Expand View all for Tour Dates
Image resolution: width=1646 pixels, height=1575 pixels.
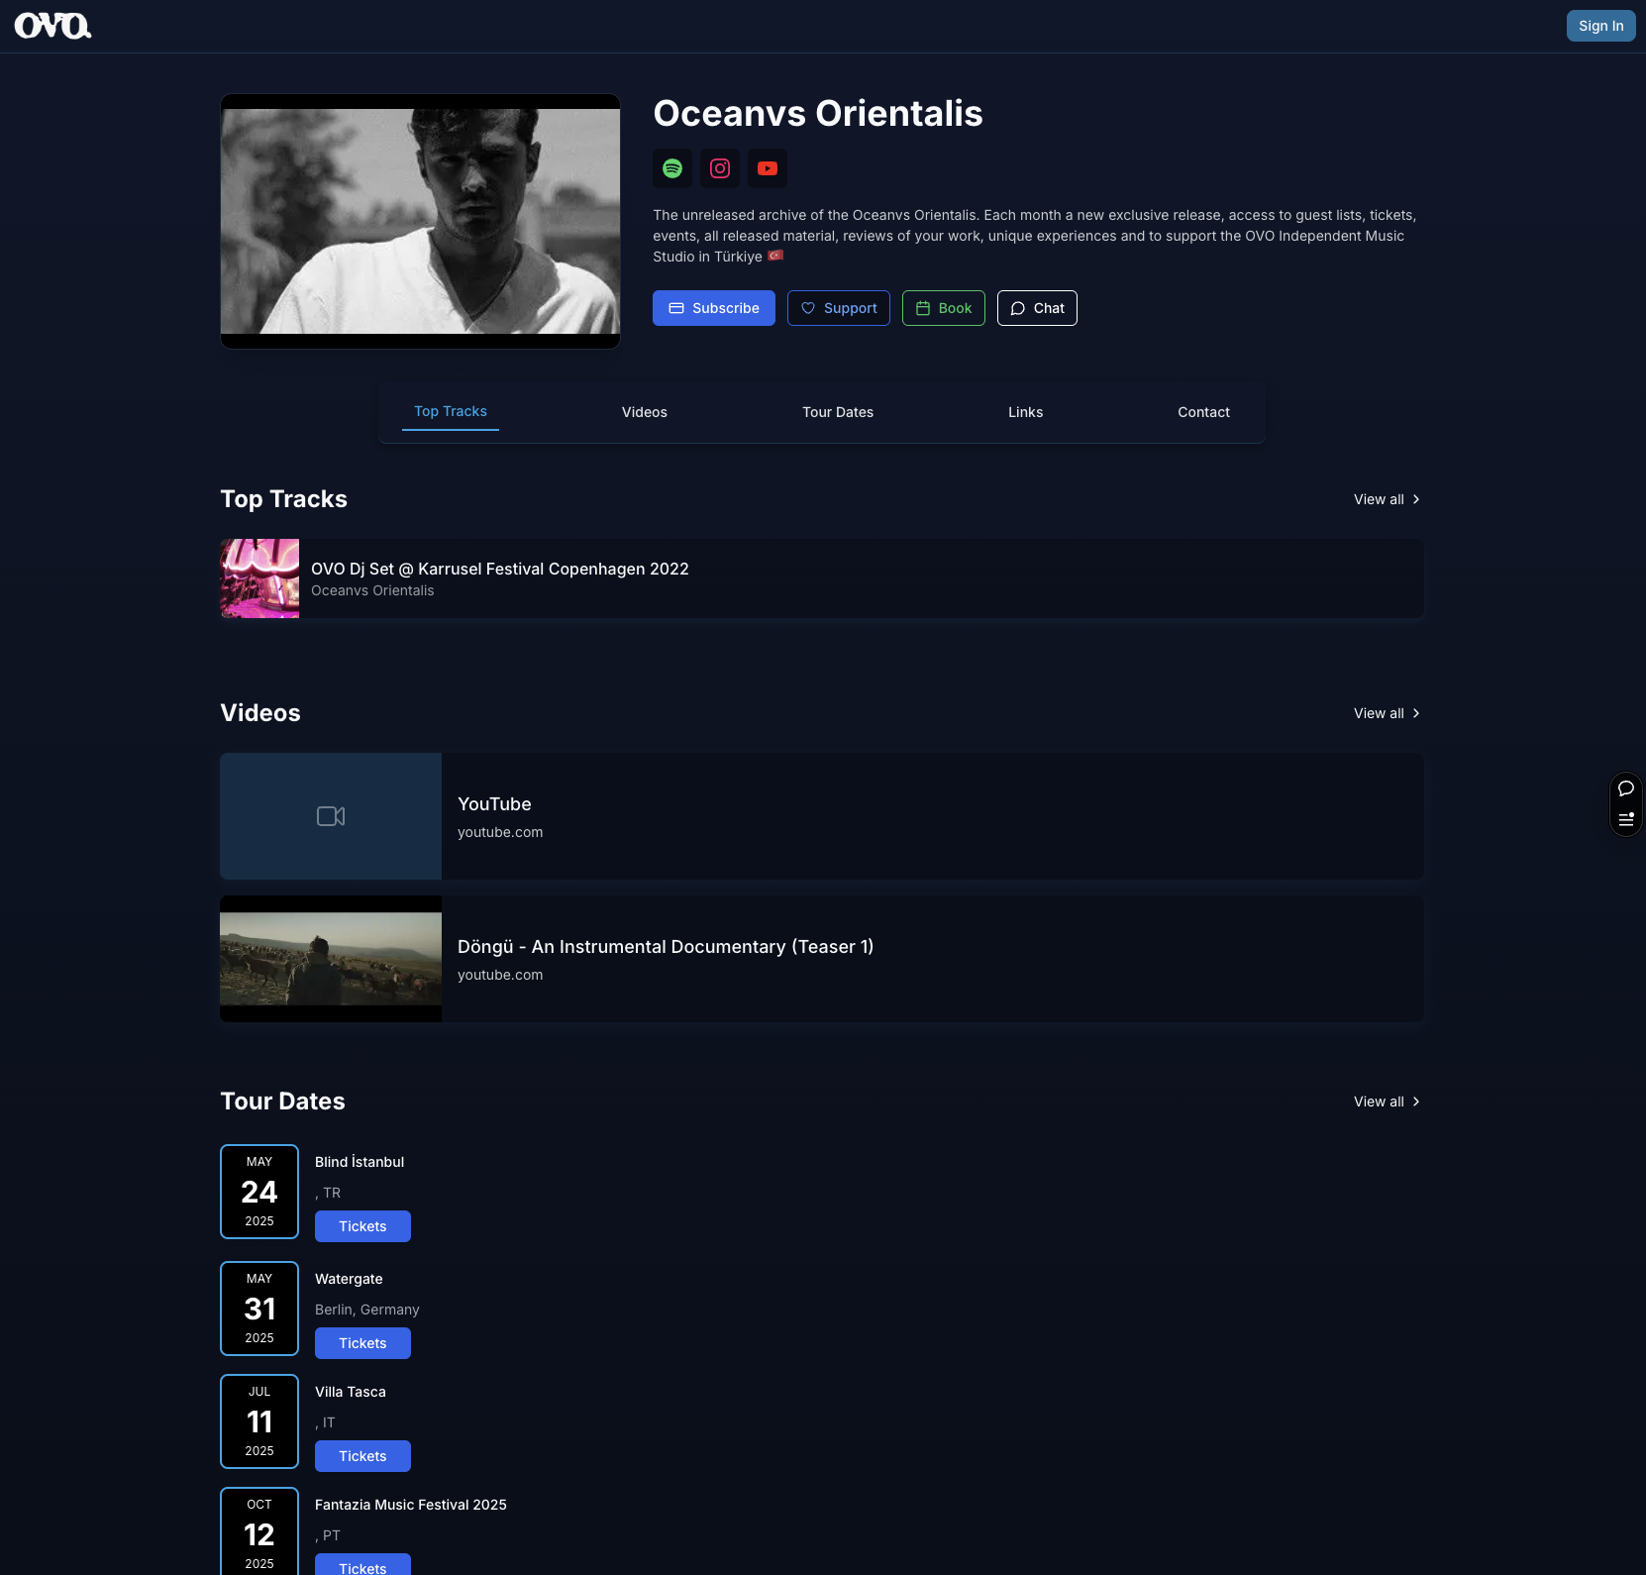[1387, 1102]
